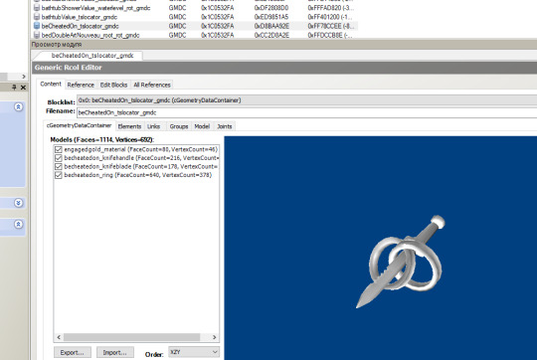The width and height of the screenshot is (537, 360).
Task: Select the Links tab
Action: point(154,126)
